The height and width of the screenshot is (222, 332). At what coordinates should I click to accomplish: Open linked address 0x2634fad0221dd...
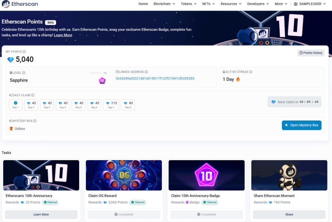click(155, 78)
